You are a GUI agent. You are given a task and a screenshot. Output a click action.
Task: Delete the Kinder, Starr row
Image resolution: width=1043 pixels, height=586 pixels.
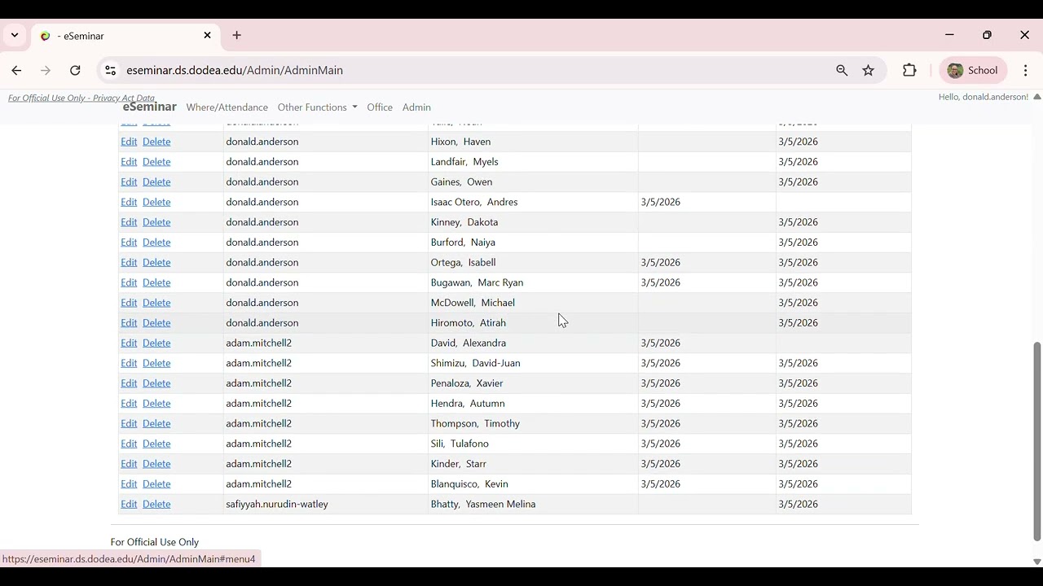[x=156, y=464]
